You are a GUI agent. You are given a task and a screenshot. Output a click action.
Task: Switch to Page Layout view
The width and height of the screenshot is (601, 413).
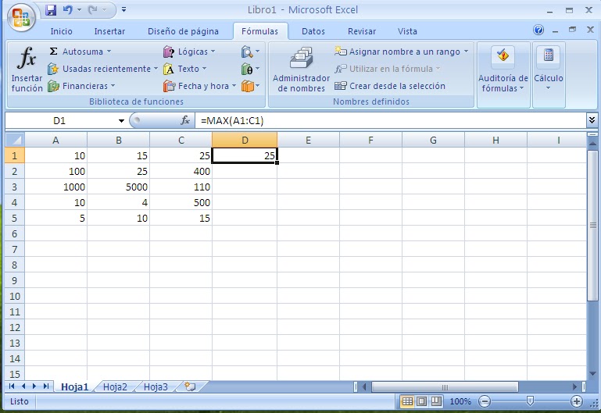(x=421, y=401)
